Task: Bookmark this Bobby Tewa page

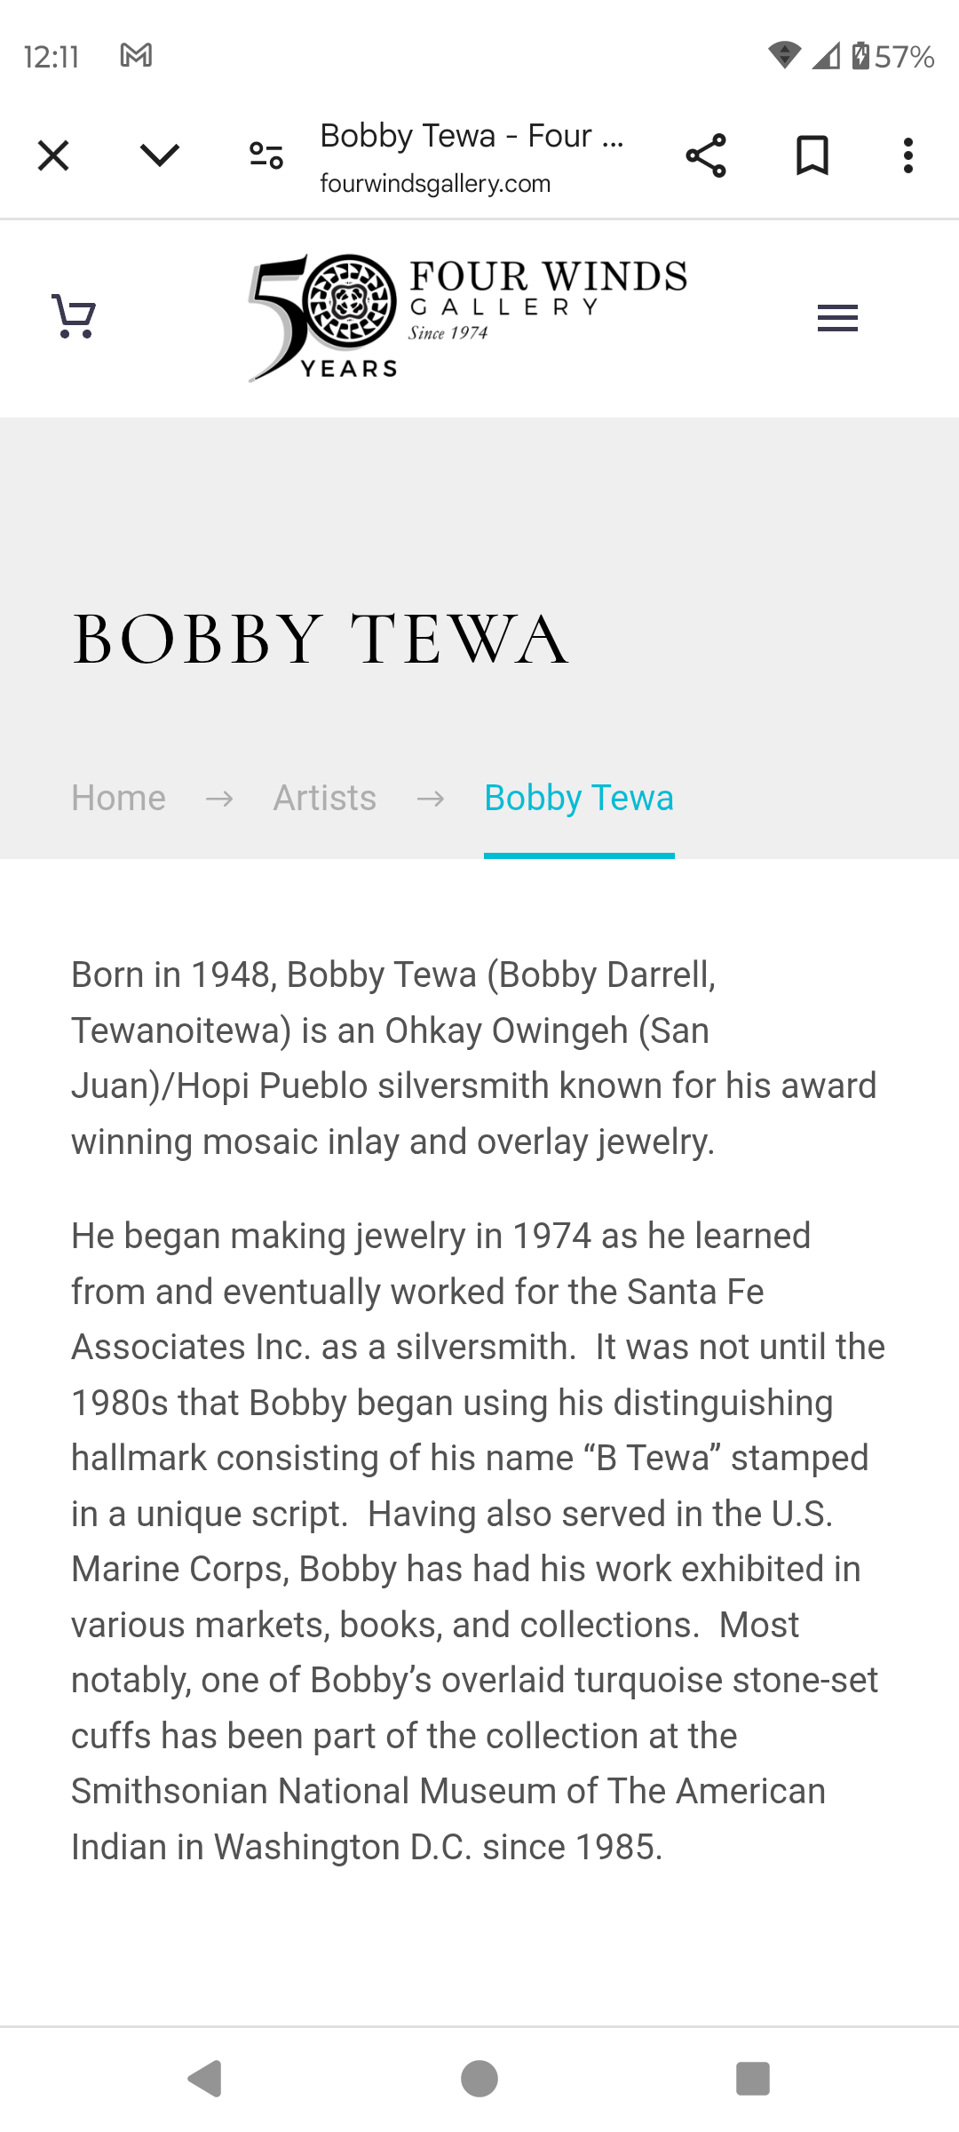Action: click(x=812, y=155)
